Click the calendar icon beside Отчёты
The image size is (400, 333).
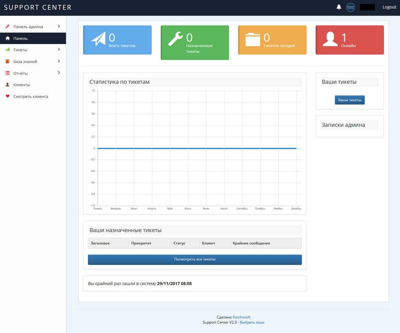7,73
